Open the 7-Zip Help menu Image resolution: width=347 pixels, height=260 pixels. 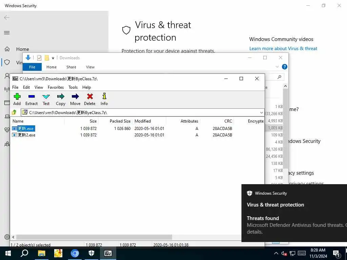(86, 87)
